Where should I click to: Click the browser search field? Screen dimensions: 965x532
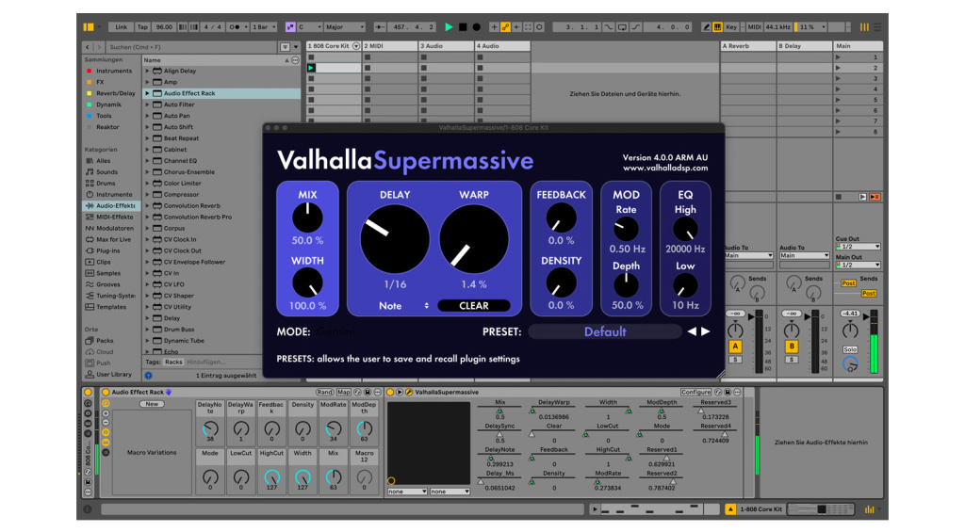point(192,47)
